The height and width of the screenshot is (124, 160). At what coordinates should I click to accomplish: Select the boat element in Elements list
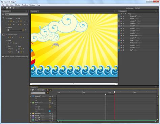point(132,40)
